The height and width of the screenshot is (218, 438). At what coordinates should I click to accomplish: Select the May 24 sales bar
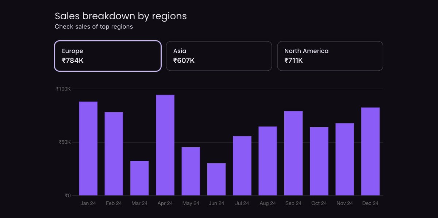coord(191,171)
